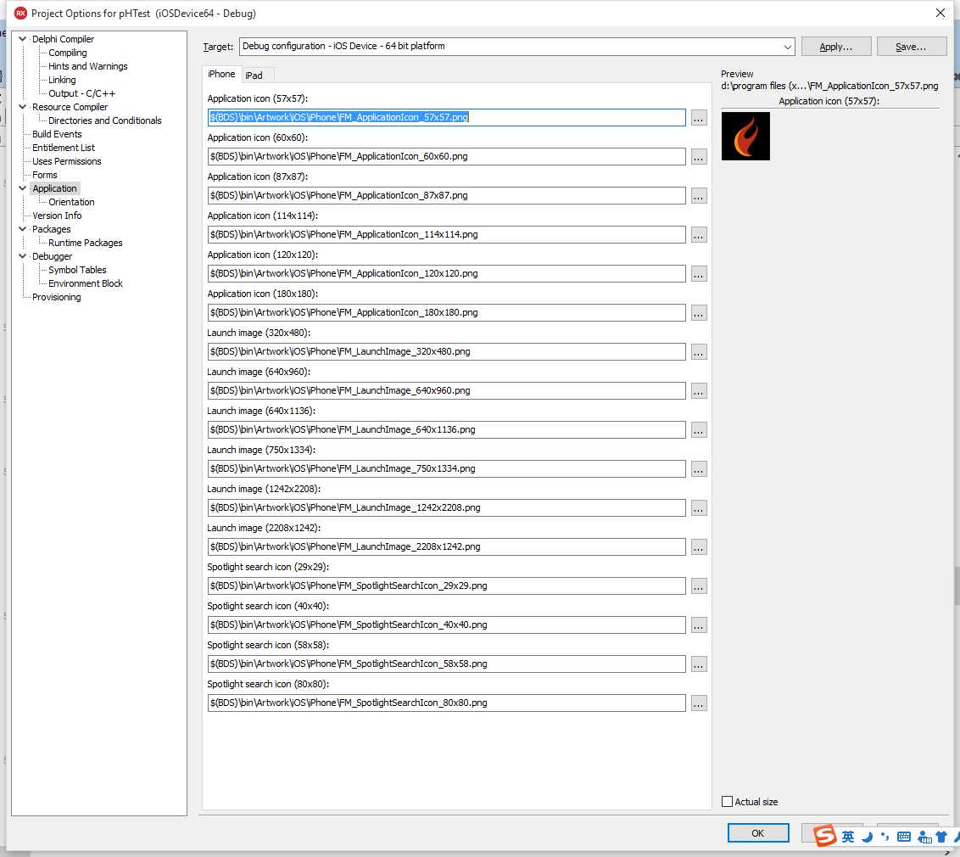Click the Apply... button

point(835,47)
